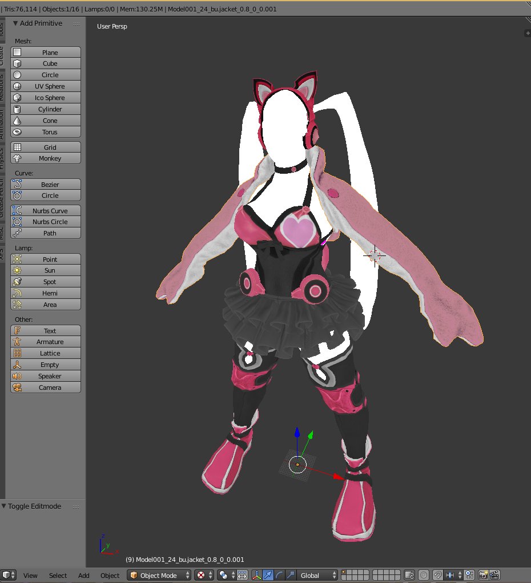The height and width of the screenshot is (583, 531).
Task: Add a Lattice object
Action: point(46,353)
